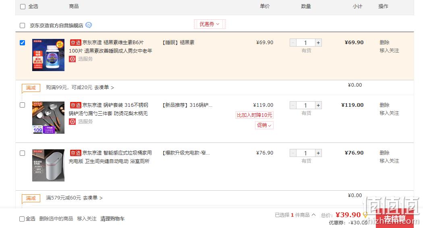Expand the 优惠券 dropdown
The width and height of the screenshot is (423, 228).
[x=209, y=24]
